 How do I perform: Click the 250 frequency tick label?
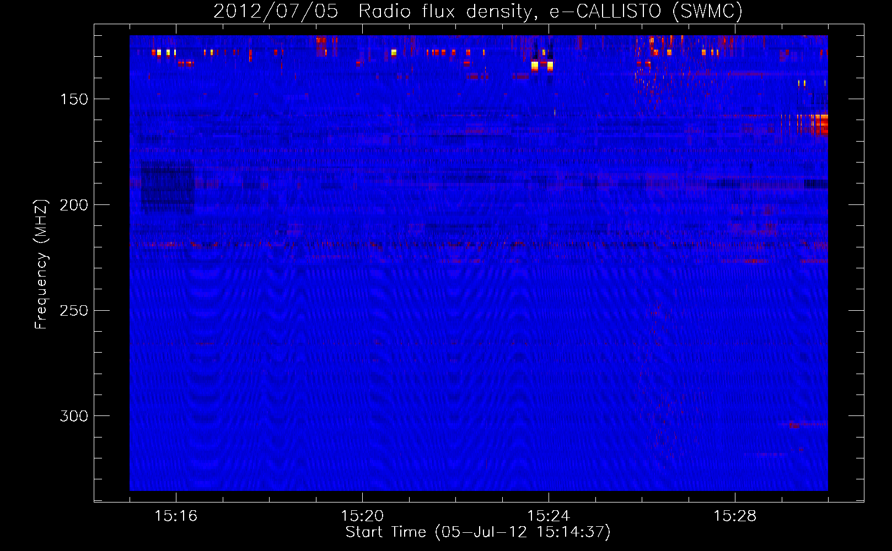click(x=74, y=311)
